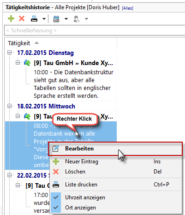Collapse the Tau project under 18.02.2015 Mittwoch
The image size is (185, 215).
coord(18,116)
